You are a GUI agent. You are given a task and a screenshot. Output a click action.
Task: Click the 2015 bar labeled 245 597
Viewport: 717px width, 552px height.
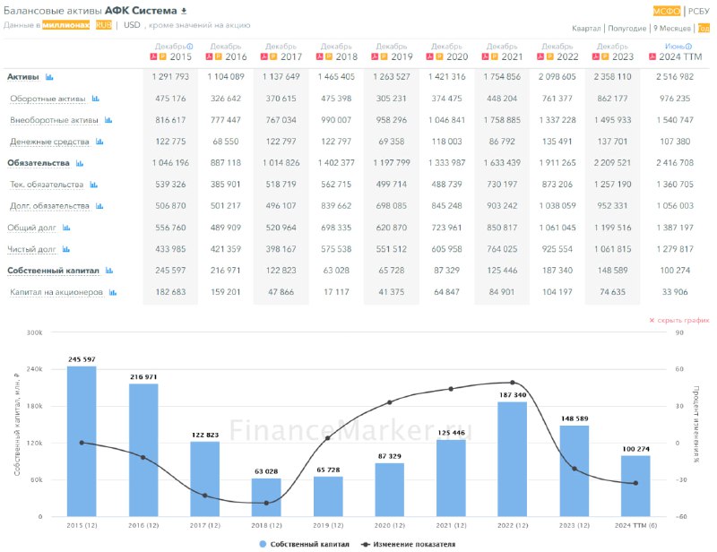pos(82,441)
